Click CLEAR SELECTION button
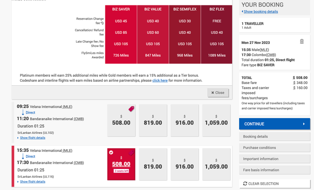The width and height of the screenshot is (314, 190). tap(275, 184)
